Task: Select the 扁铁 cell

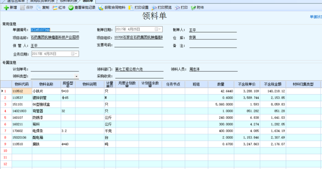Action: click(x=46, y=144)
